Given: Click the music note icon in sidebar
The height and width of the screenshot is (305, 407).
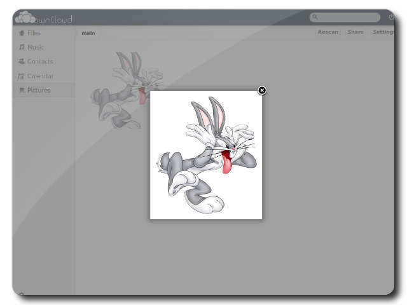Looking at the screenshot, I should [22, 47].
